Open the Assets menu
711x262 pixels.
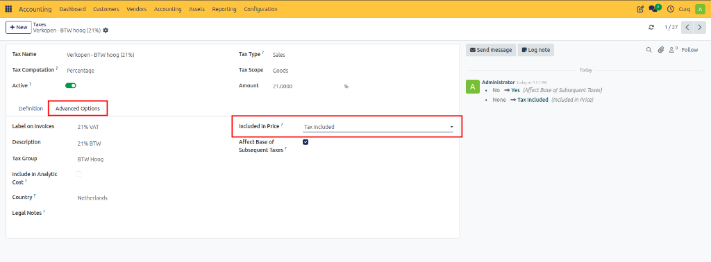click(x=196, y=9)
